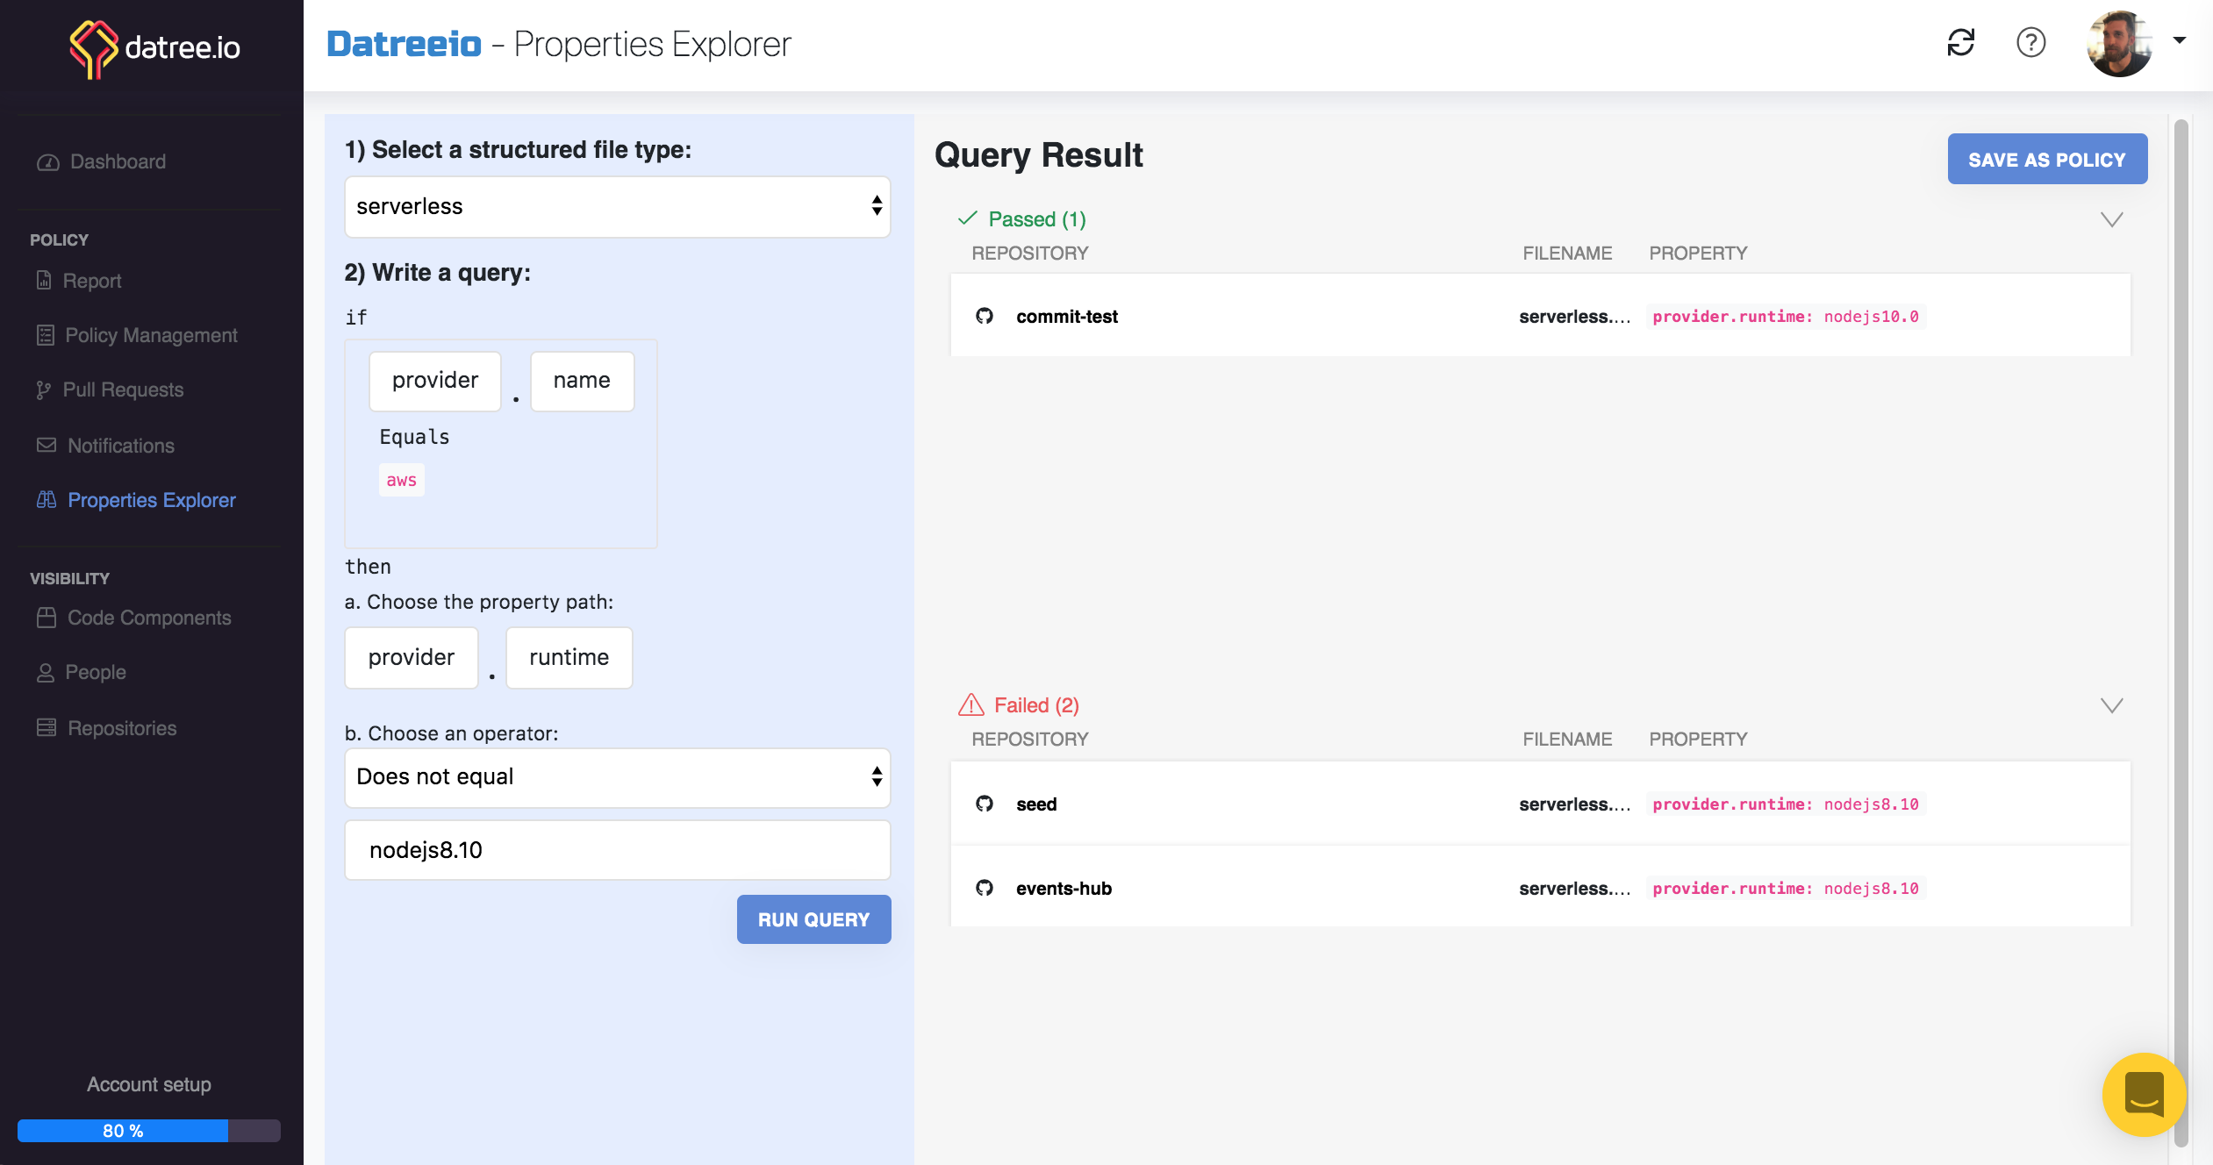Click the datree.io logo
Image resolution: width=2213 pixels, height=1165 pixels.
click(x=154, y=47)
